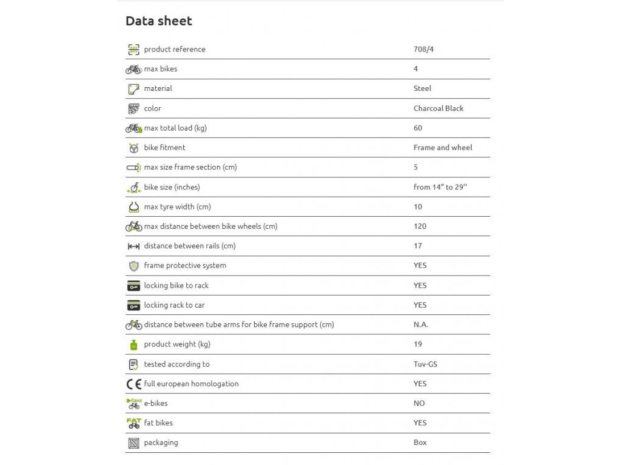Click the material icon
The width and height of the screenshot is (621, 465).
tap(133, 89)
